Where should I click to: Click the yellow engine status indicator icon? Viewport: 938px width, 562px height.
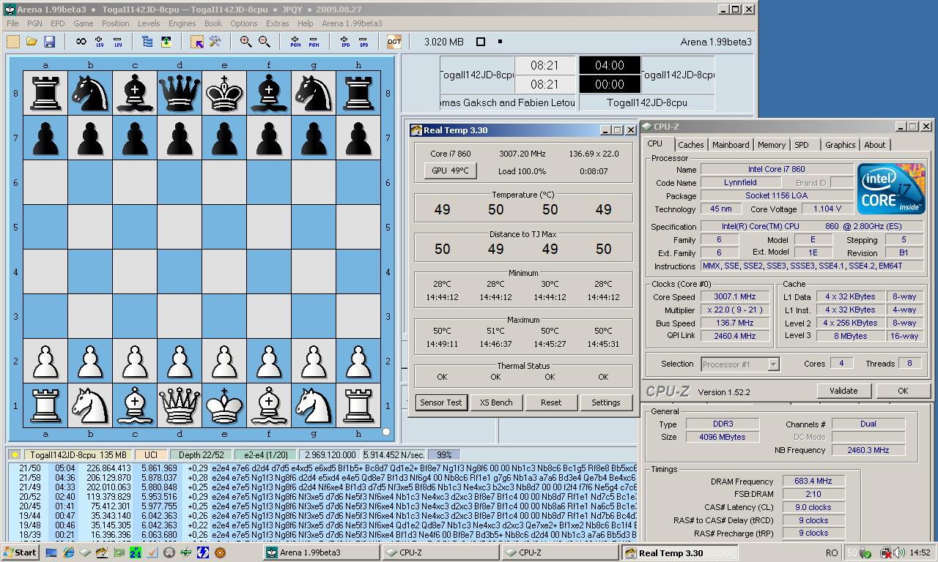point(15,455)
